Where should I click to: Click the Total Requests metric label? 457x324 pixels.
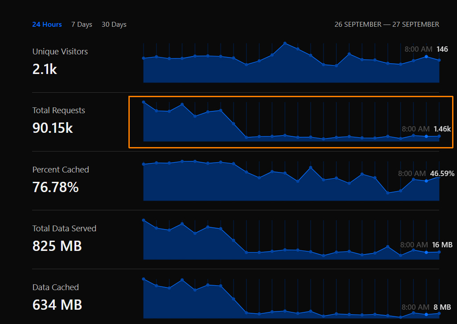click(58, 111)
